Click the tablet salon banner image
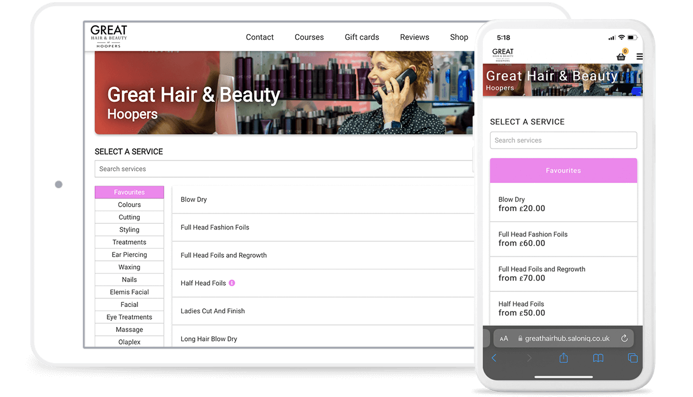The height and width of the screenshot is (397, 693). click(x=284, y=93)
